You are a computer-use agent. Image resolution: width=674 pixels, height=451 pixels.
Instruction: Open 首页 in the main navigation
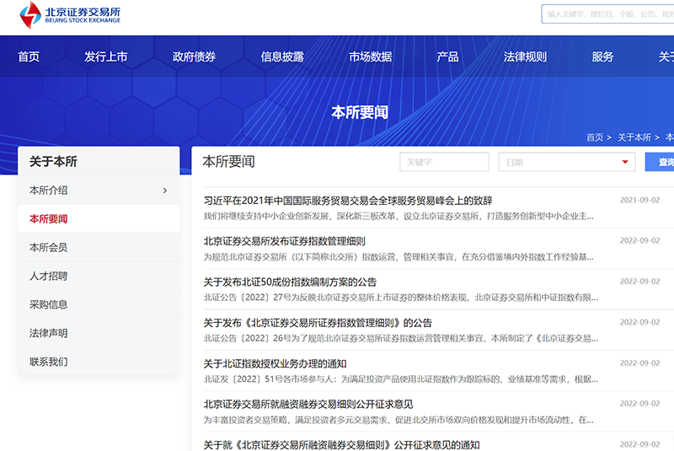[29, 56]
